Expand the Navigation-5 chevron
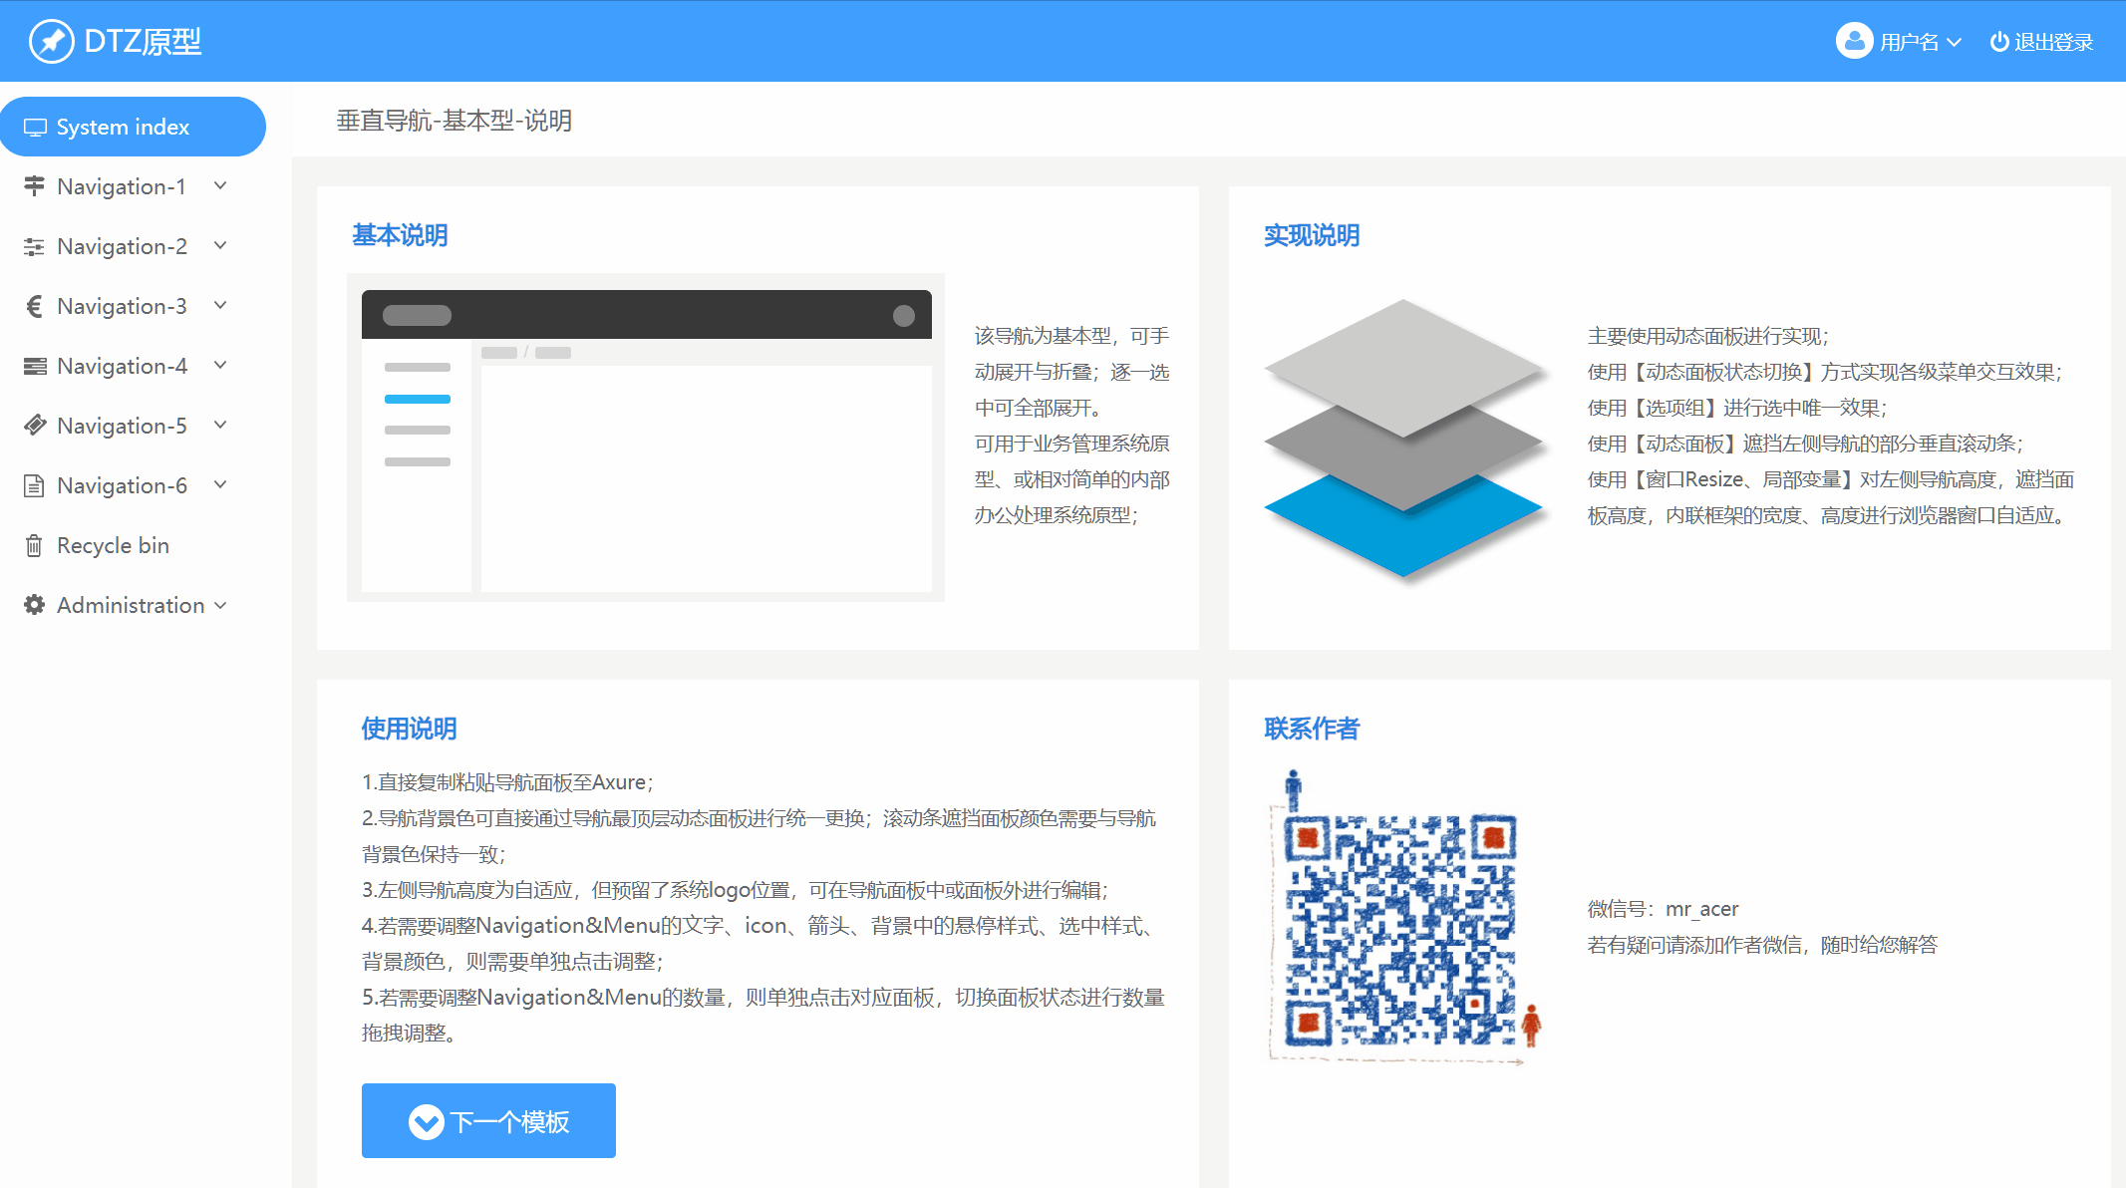 220,426
